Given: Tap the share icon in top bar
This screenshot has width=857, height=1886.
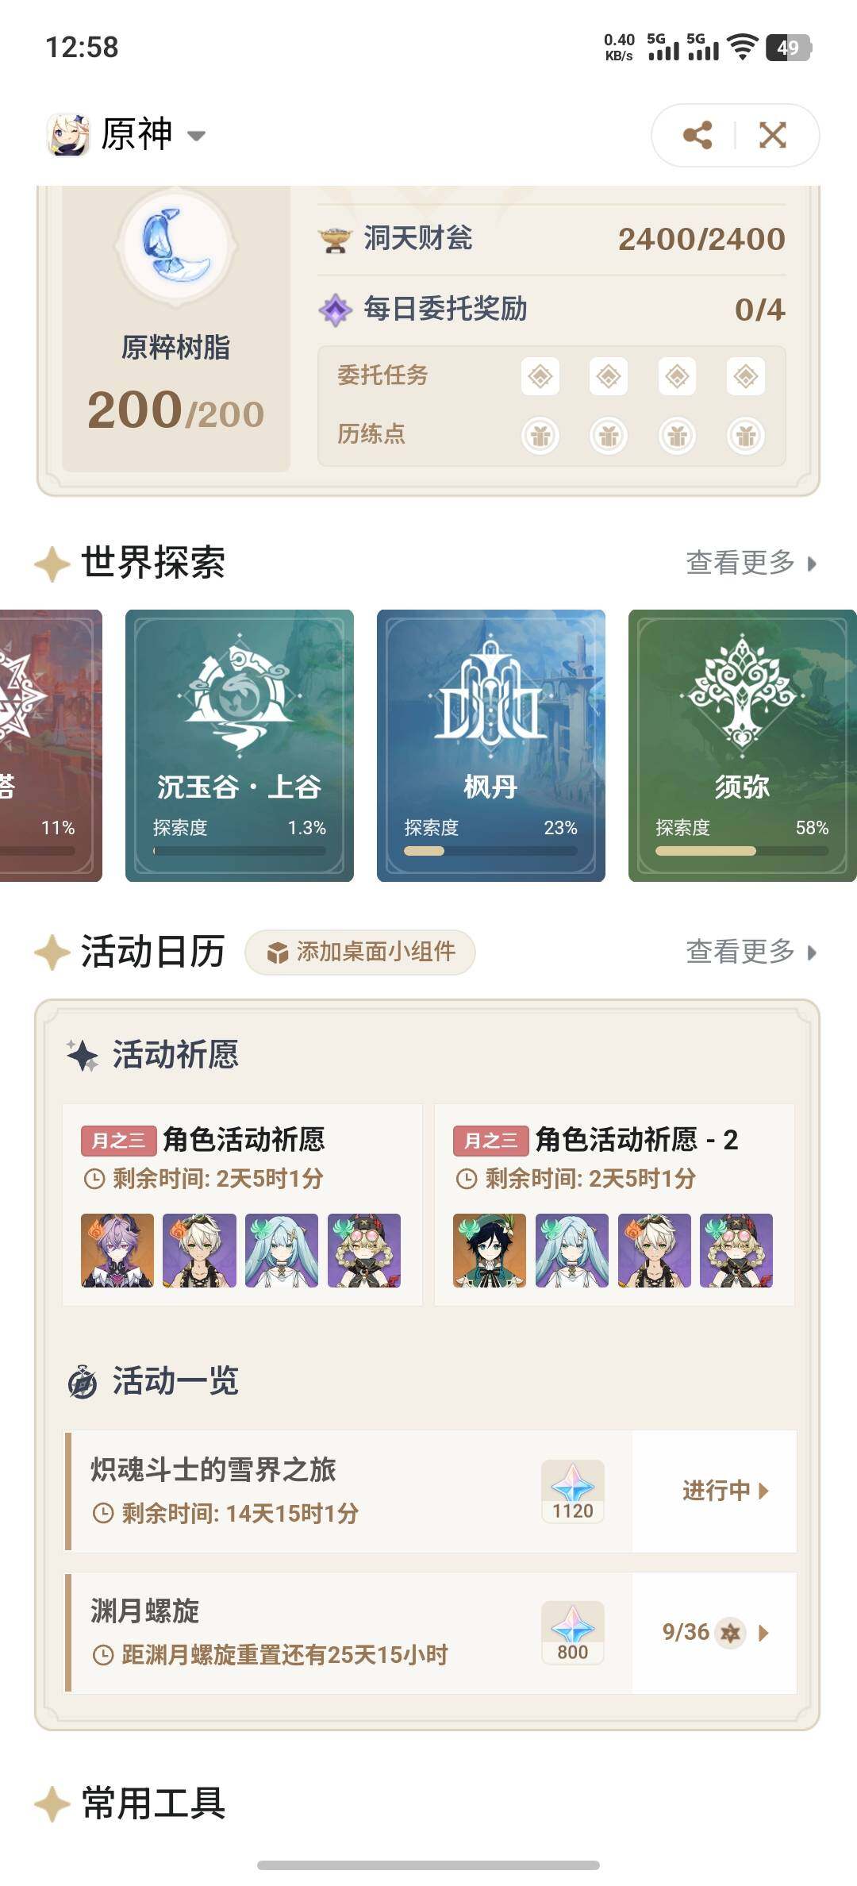Looking at the screenshot, I should (697, 135).
